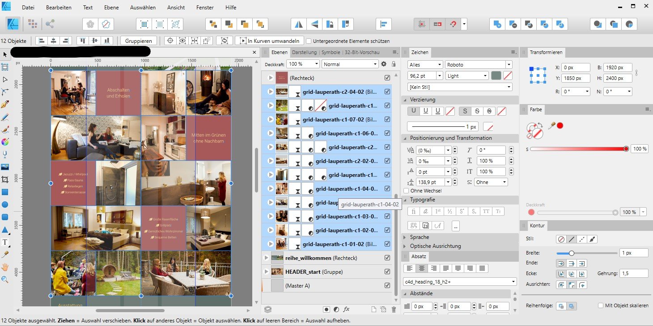Switch to the Export Persona

50,23
